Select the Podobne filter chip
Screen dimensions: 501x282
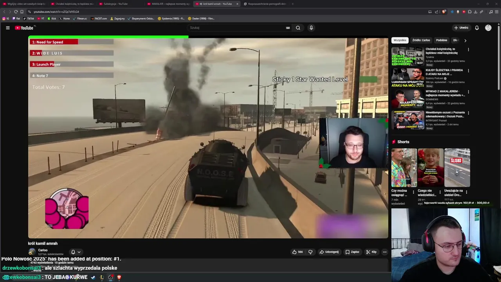[442, 40]
